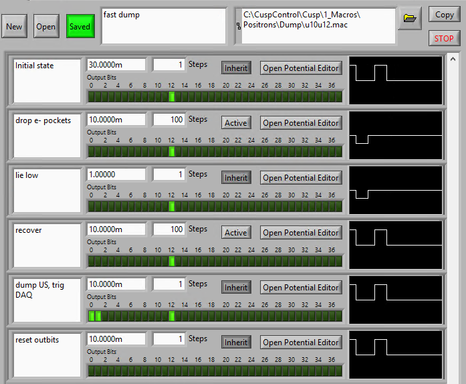Screen dimensions: 466x384
Task: Click the 'lie low' step name box
Action: 47,191
